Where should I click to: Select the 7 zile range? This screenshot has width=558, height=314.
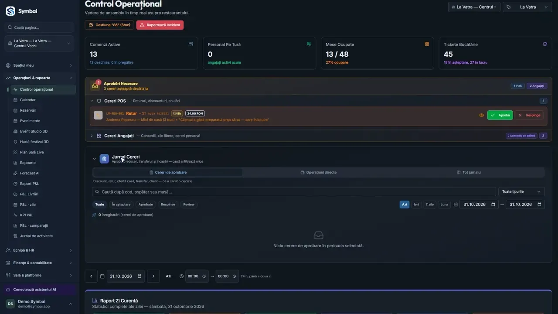coord(430,205)
